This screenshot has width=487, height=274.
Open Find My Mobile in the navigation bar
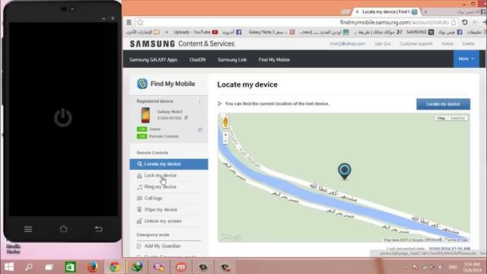274,59
